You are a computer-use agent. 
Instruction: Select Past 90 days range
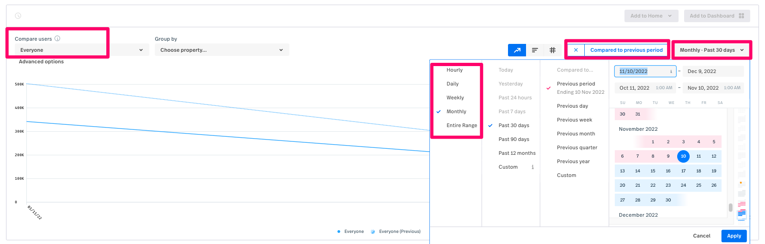pyautogui.click(x=514, y=139)
